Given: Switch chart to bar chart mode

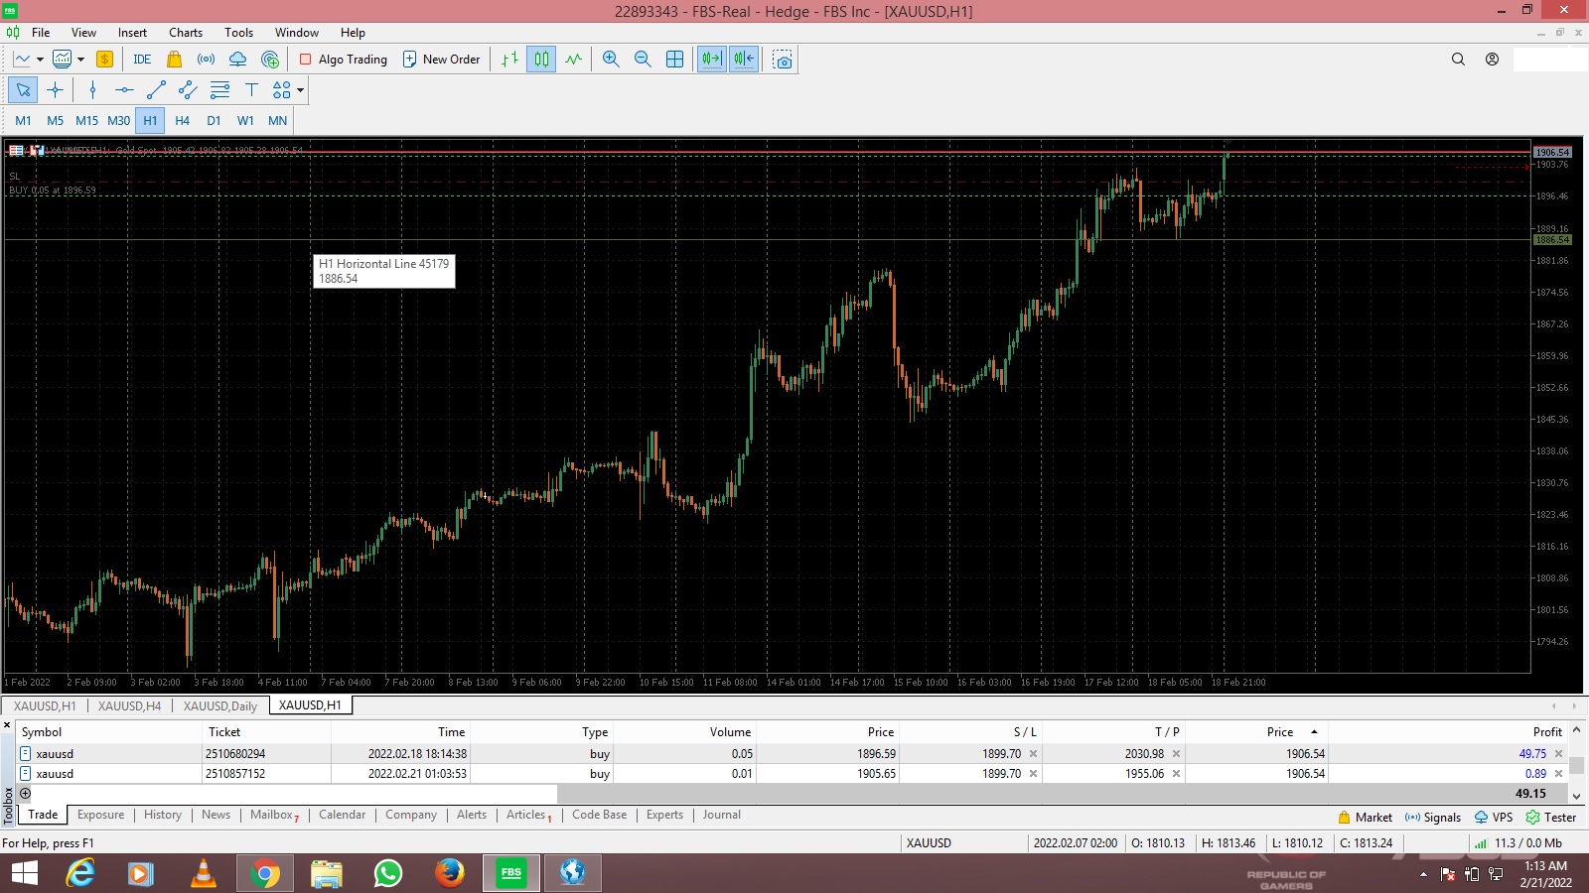Looking at the screenshot, I should (x=509, y=60).
